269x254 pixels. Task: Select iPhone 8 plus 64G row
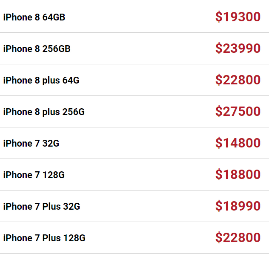tap(134, 80)
